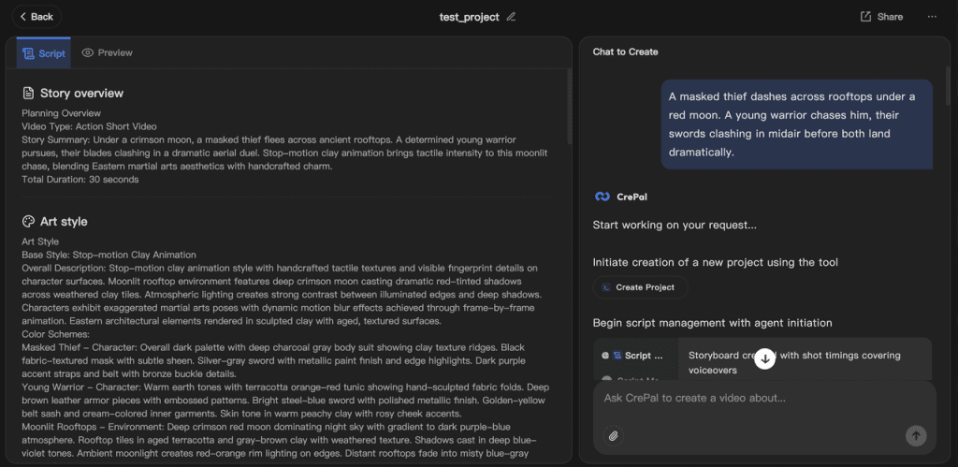Switch to the Preview tab
This screenshot has height=467, width=958.
(x=107, y=53)
